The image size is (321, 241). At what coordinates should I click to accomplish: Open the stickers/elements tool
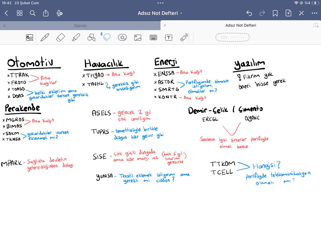pos(122,38)
